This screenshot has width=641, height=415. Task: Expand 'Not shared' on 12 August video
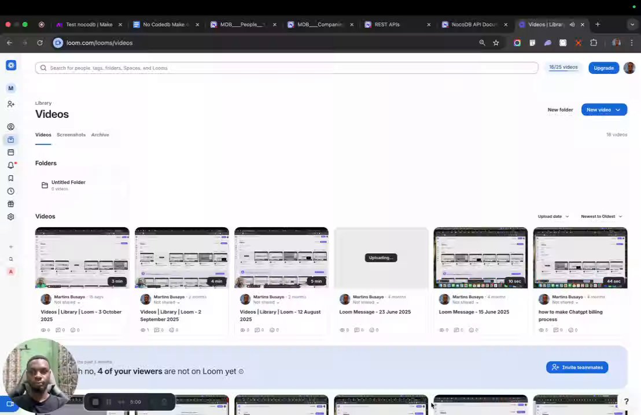click(266, 303)
